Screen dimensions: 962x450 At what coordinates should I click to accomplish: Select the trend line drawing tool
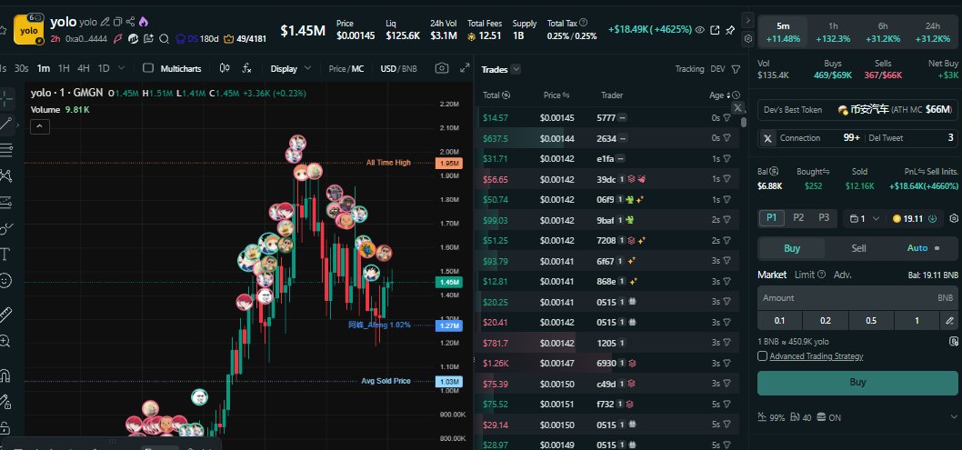click(5, 124)
